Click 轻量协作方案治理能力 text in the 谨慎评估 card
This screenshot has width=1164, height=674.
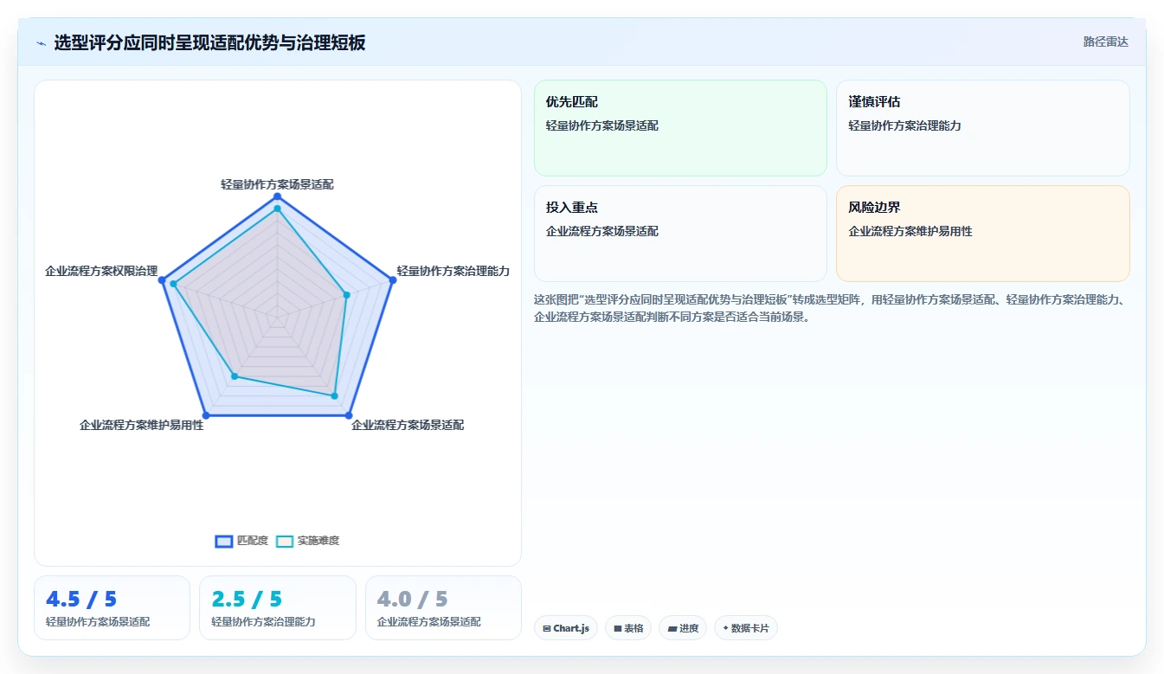coord(905,125)
